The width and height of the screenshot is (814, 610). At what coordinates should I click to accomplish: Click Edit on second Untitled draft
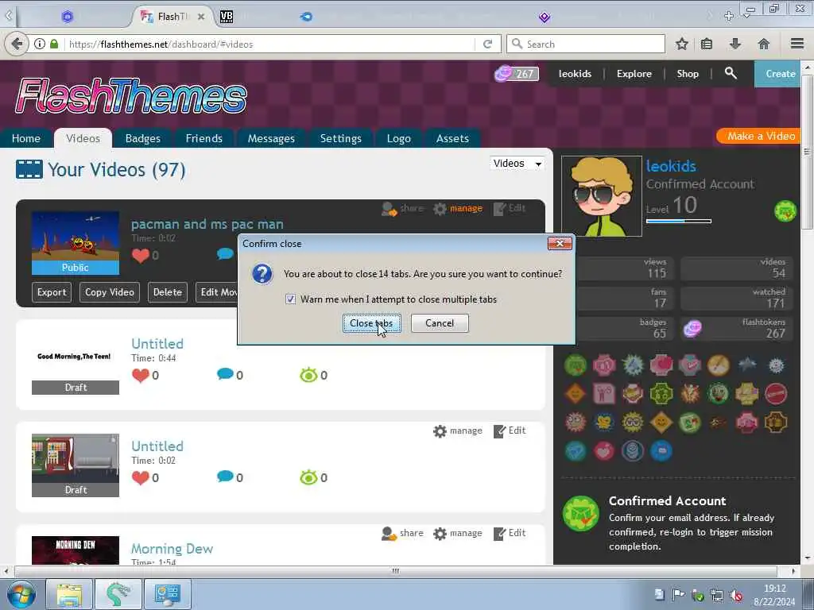click(x=510, y=431)
